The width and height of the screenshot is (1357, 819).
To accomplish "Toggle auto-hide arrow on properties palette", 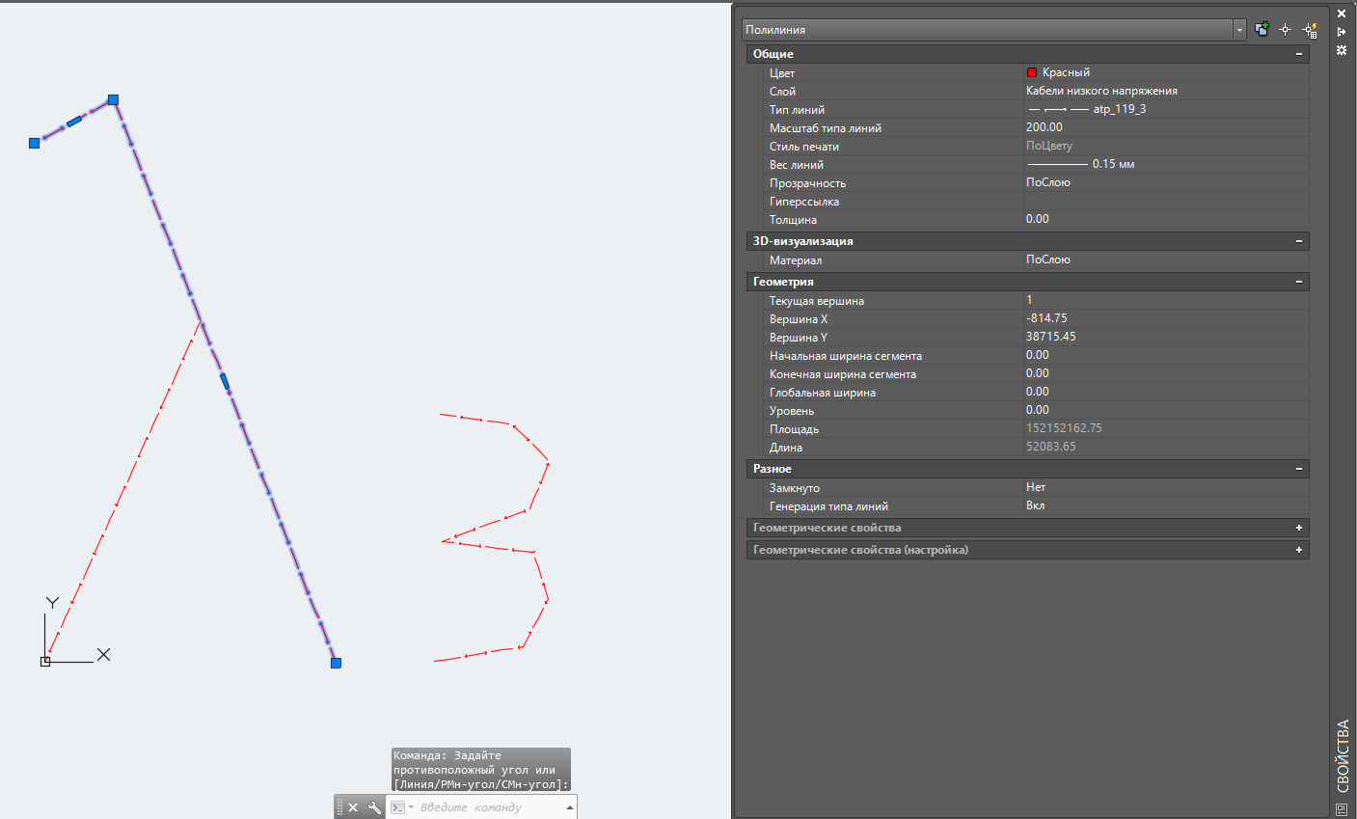I will 1342,32.
